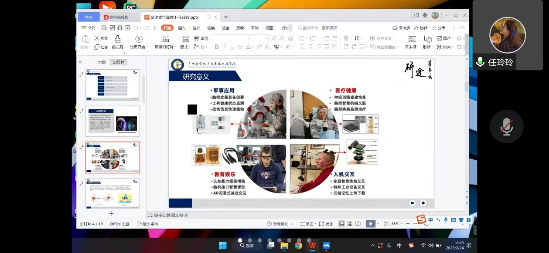Open the Insert (插入) ribbon tab
The image size is (549, 253).
[x=181, y=28]
